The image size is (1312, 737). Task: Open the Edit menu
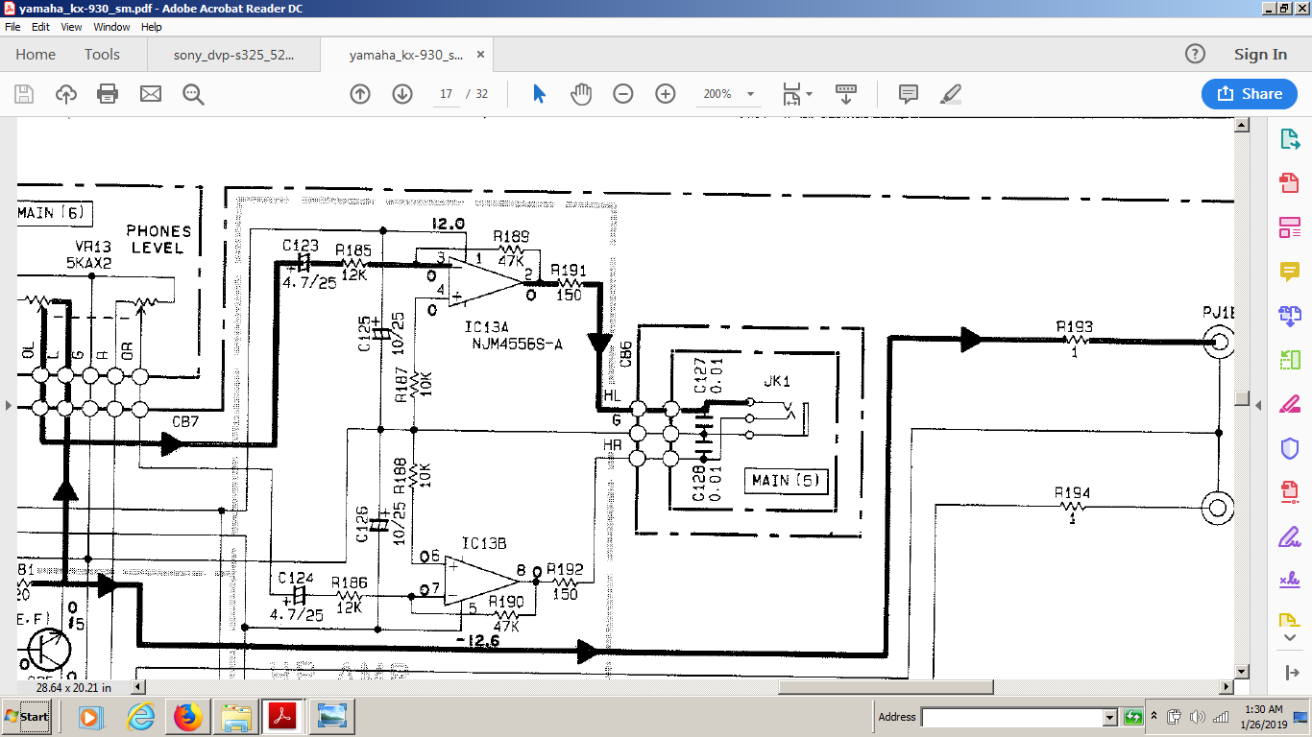click(x=40, y=27)
